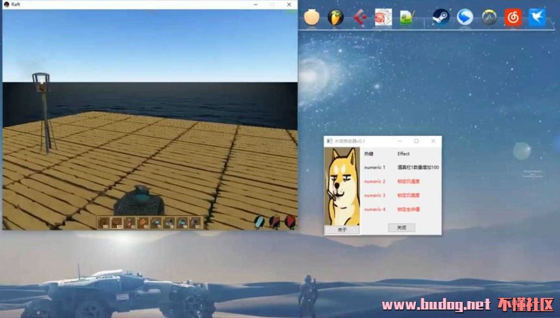Image resolution: width=560 pixels, height=318 pixels.
Task: Open the red-and-white picture dock icon
Action: [384, 17]
